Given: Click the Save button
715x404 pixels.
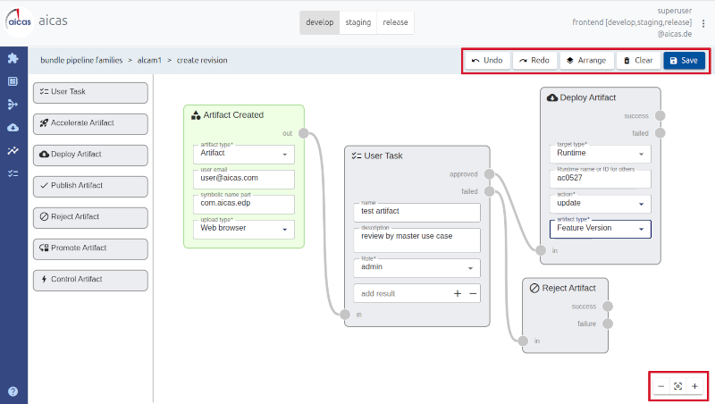Looking at the screenshot, I should coord(684,60).
